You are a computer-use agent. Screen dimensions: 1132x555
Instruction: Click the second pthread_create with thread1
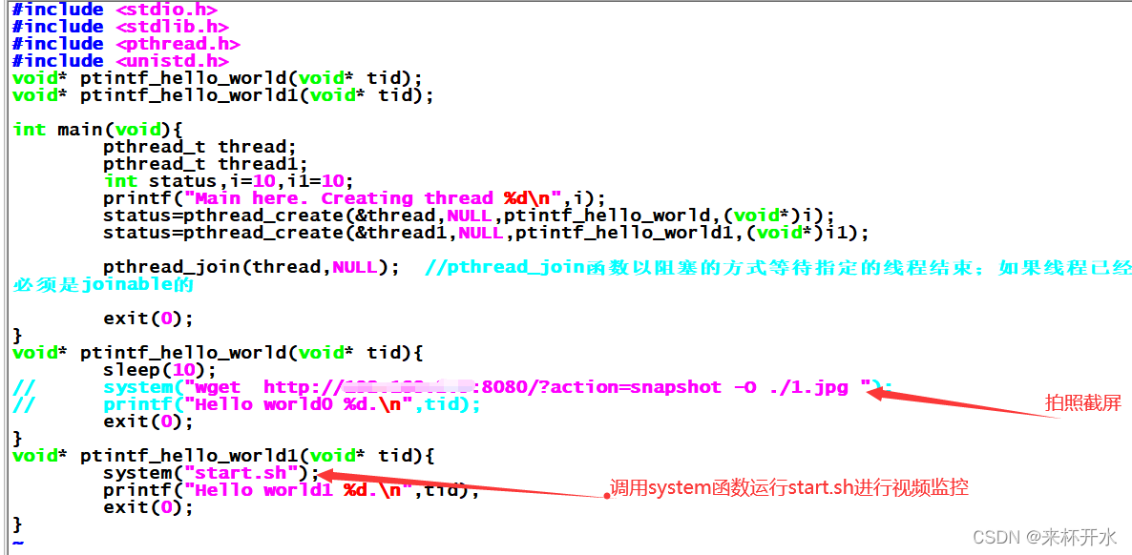486,233
